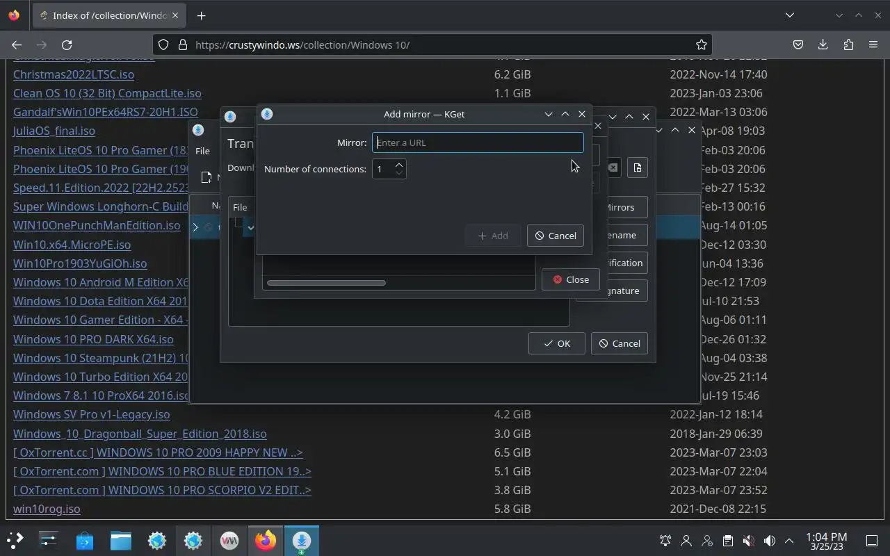The image size is (890, 556).
Task: Switch to Firefox from the taskbar
Action: pyautogui.click(x=266, y=540)
